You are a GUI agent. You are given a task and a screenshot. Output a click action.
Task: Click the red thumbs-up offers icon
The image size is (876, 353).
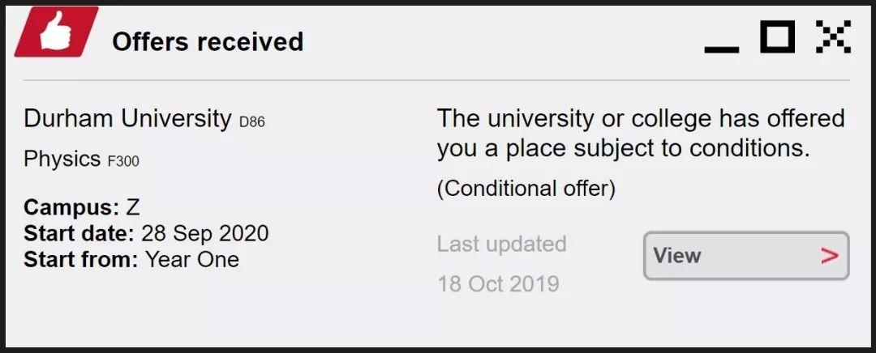(x=56, y=32)
